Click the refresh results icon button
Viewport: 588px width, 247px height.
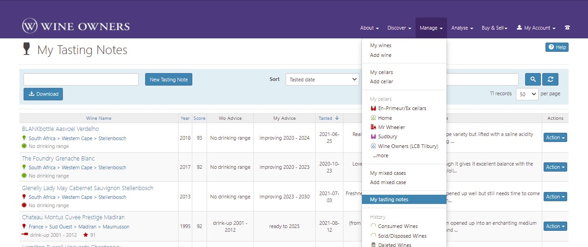point(550,80)
